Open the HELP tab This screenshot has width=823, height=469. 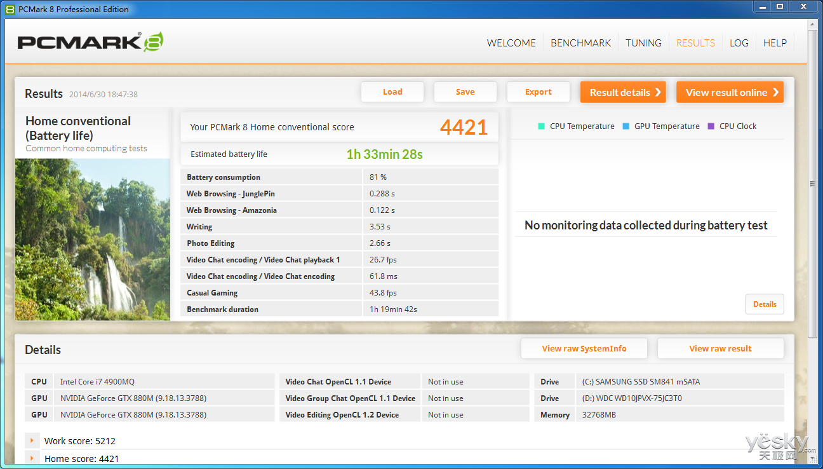click(x=775, y=43)
